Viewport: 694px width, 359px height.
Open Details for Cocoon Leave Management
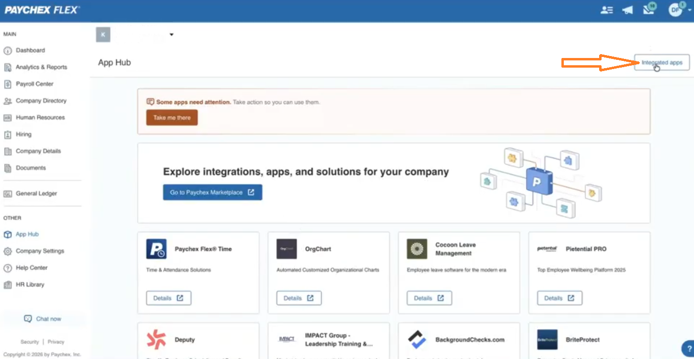(x=429, y=298)
